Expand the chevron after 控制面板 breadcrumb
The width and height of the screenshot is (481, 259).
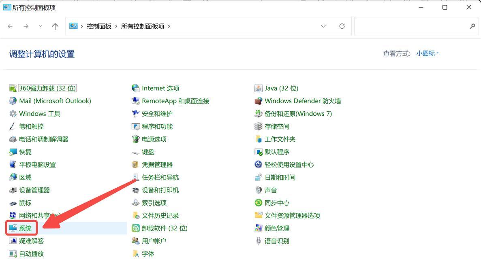point(116,26)
